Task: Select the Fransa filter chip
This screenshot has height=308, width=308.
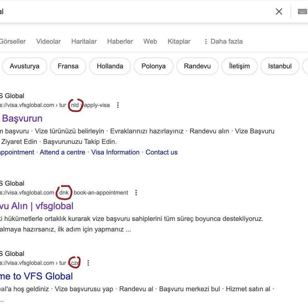Action: [x=68, y=66]
